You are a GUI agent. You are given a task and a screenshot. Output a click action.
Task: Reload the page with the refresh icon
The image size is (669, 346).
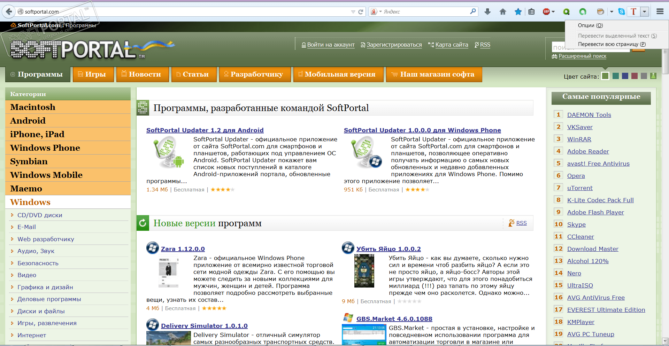[361, 11]
